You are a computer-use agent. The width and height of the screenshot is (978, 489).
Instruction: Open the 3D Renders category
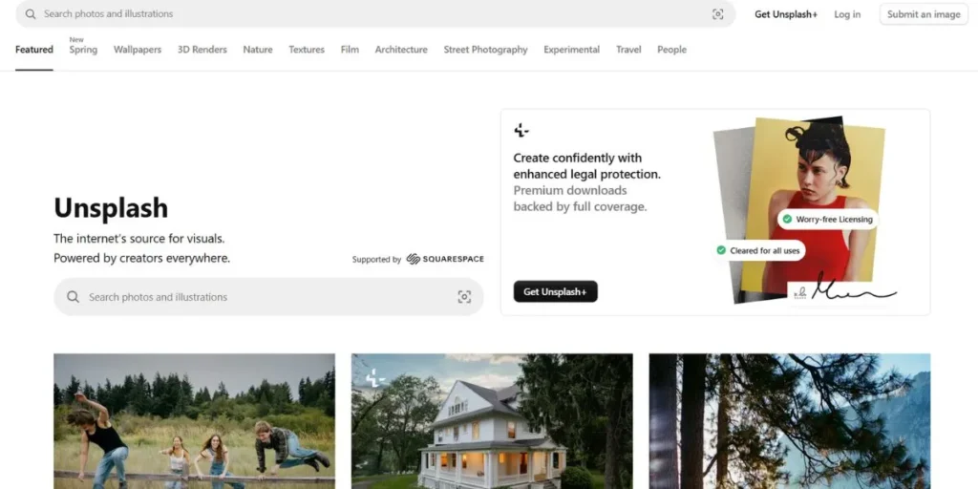(202, 50)
